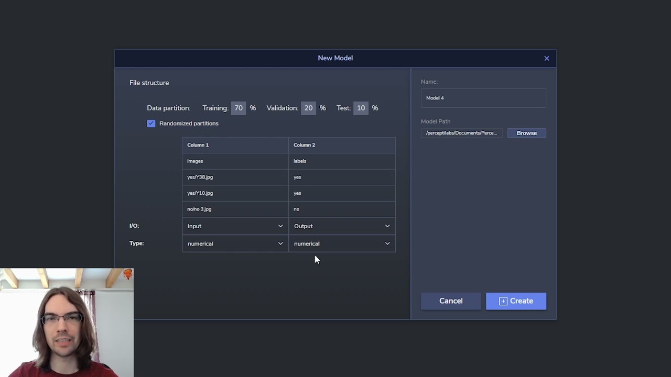
Task: Expand Column 1 Type numerical dropdown
Action: (235, 243)
